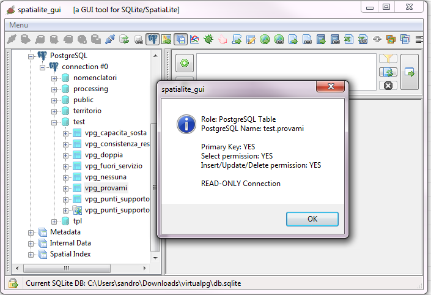This screenshot has width=431, height=295.
Task: Select the vpg_capacita_sosta table in tree
Action: tap(116, 133)
